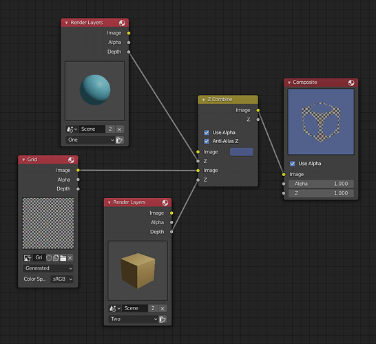Screen dimensions: 376x344
Task: Duplicate image icon in Grid node
Action: click(x=56, y=258)
